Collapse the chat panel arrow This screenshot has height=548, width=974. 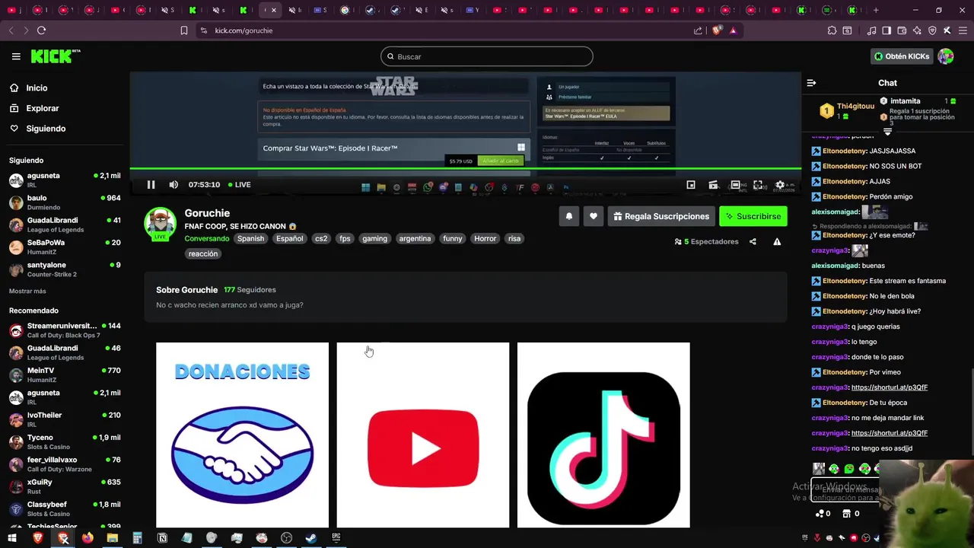[811, 82]
